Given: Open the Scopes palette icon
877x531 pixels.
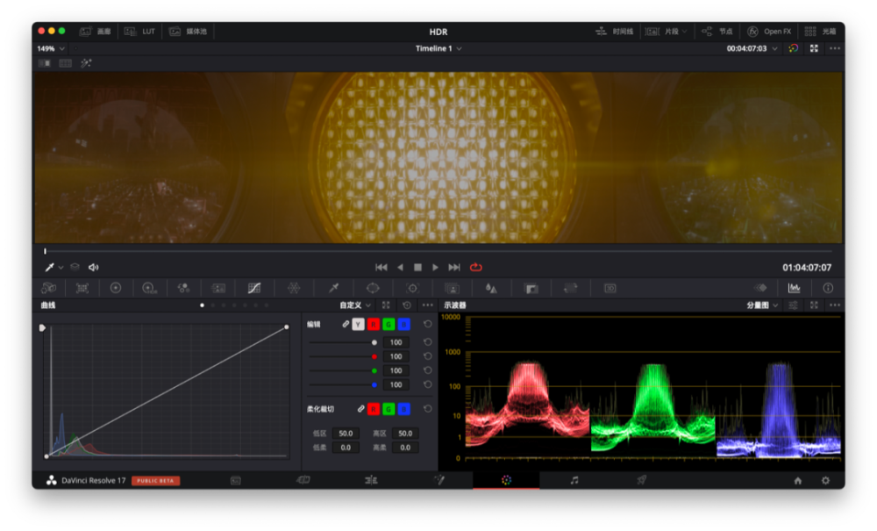Looking at the screenshot, I should 794,288.
